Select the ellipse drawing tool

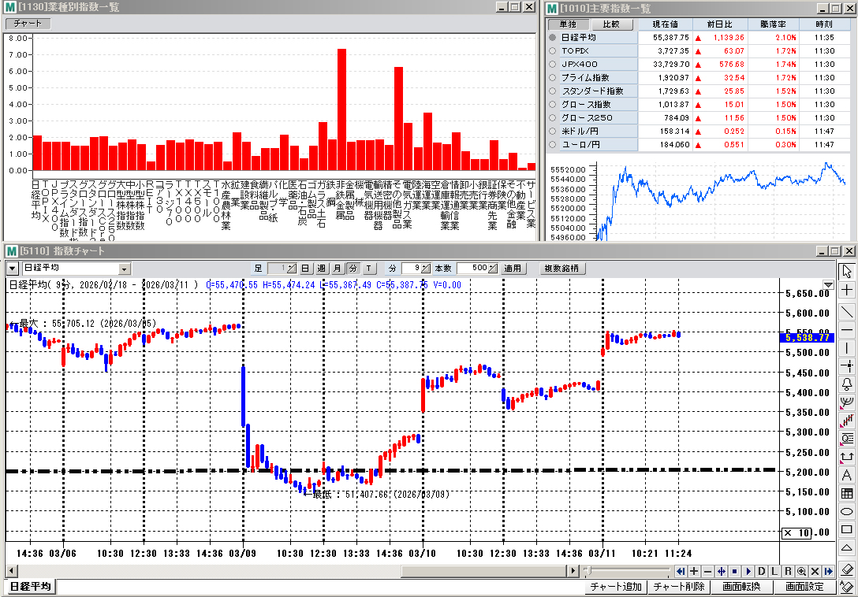click(848, 512)
